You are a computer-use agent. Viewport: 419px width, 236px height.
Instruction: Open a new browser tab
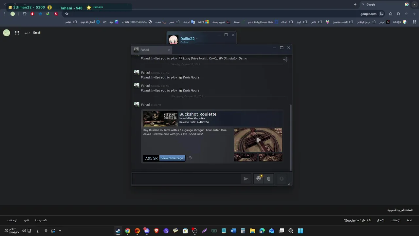click(355, 4)
